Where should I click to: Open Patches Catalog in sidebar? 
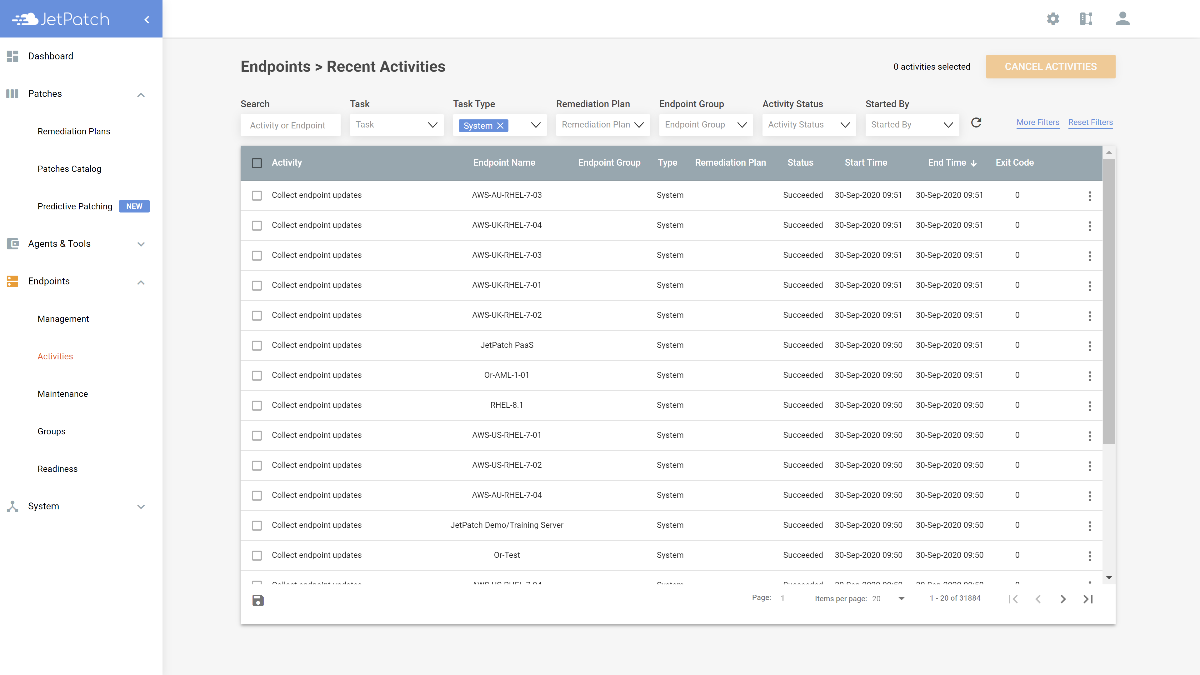(69, 169)
